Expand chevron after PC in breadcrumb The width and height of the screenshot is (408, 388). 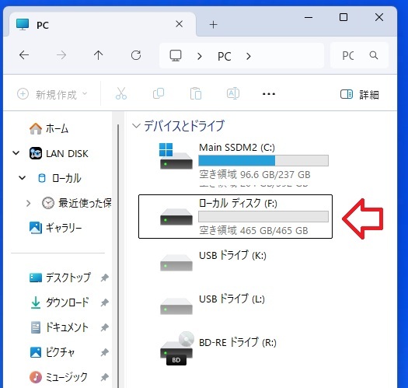click(x=249, y=56)
